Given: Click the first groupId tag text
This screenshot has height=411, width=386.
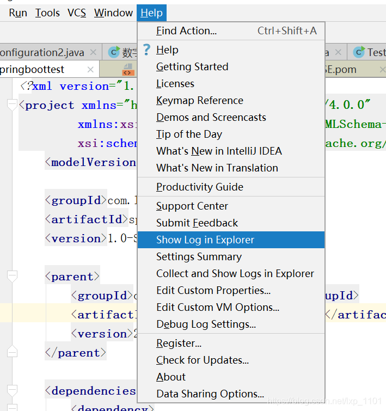Looking at the screenshot, I should [x=76, y=200].
